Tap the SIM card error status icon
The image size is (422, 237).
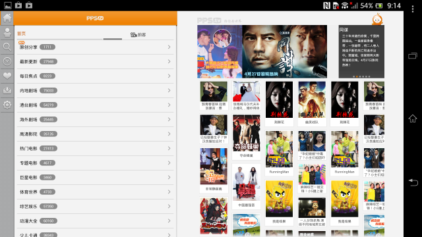(336, 5)
